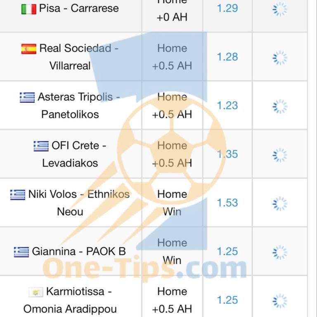Screen dimensions: 317x317
Task: Click the Home +0.5 AH tip for Asteras Tripolis
Action: (172, 105)
